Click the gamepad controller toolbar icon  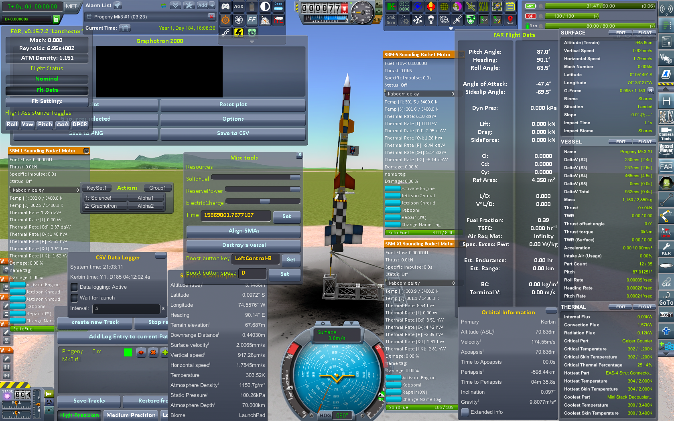point(226,6)
